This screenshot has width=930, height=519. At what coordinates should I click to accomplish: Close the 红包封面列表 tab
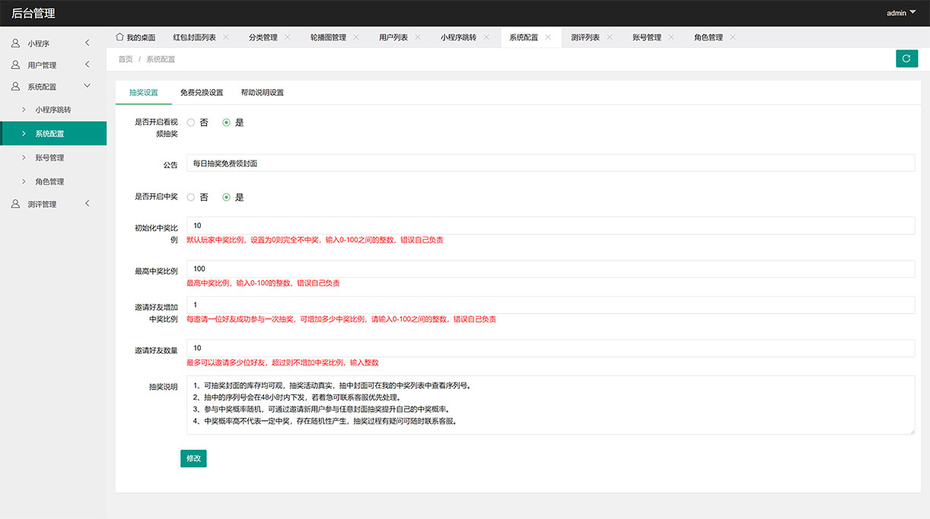[226, 37]
